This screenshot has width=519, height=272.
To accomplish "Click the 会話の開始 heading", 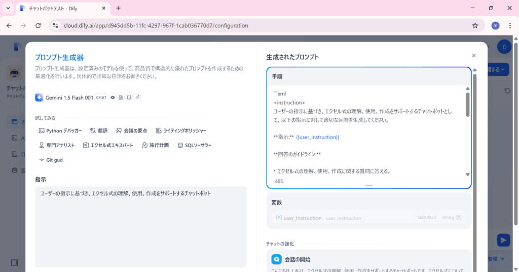I will [x=298, y=259].
